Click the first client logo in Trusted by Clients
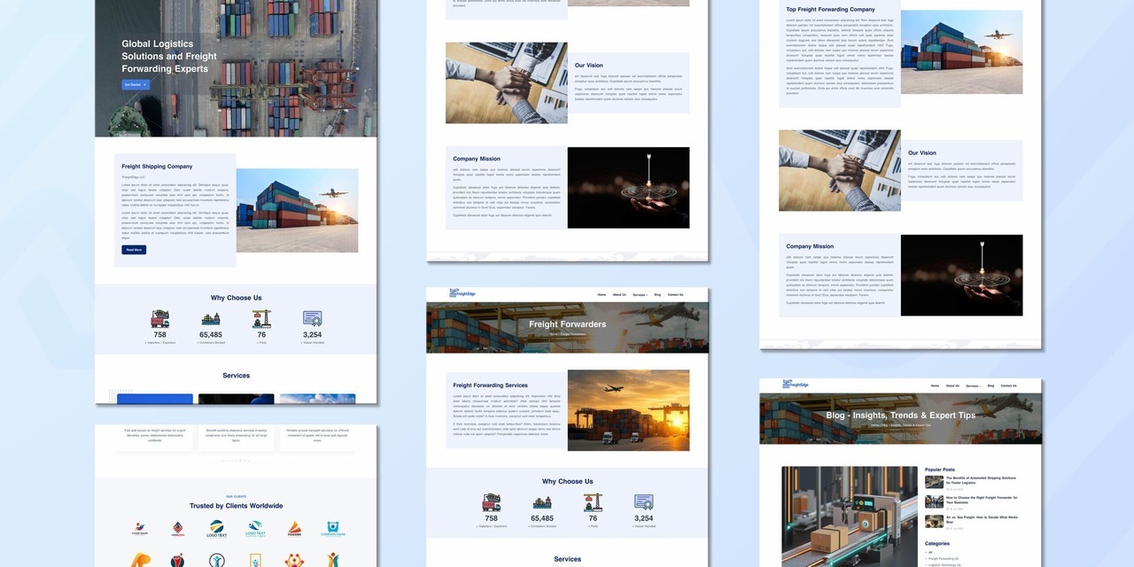Image resolution: width=1134 pixels, height=567 pixels. tap(140, 529)
